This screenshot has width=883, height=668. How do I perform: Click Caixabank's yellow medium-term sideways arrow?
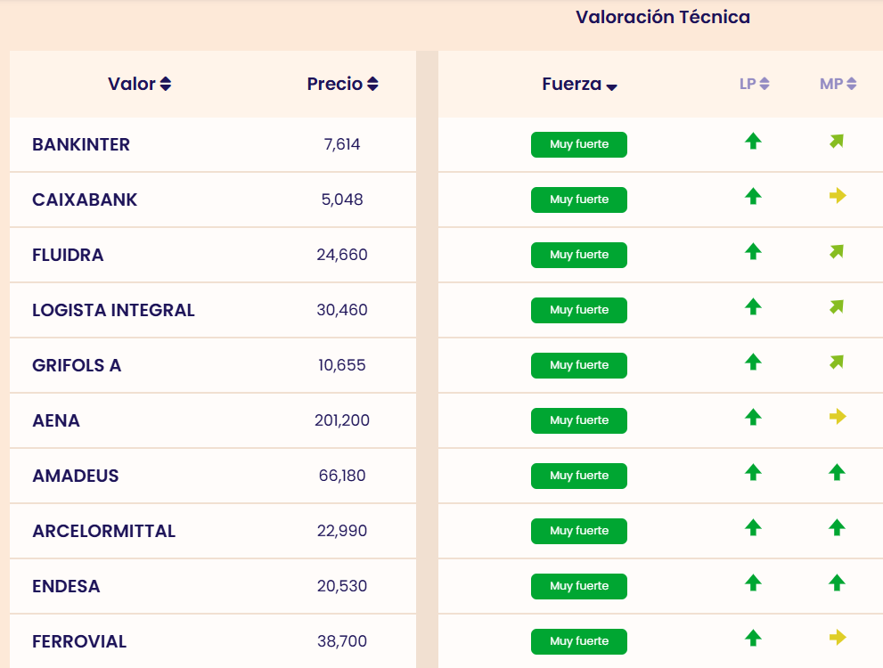tap(837, 196)
